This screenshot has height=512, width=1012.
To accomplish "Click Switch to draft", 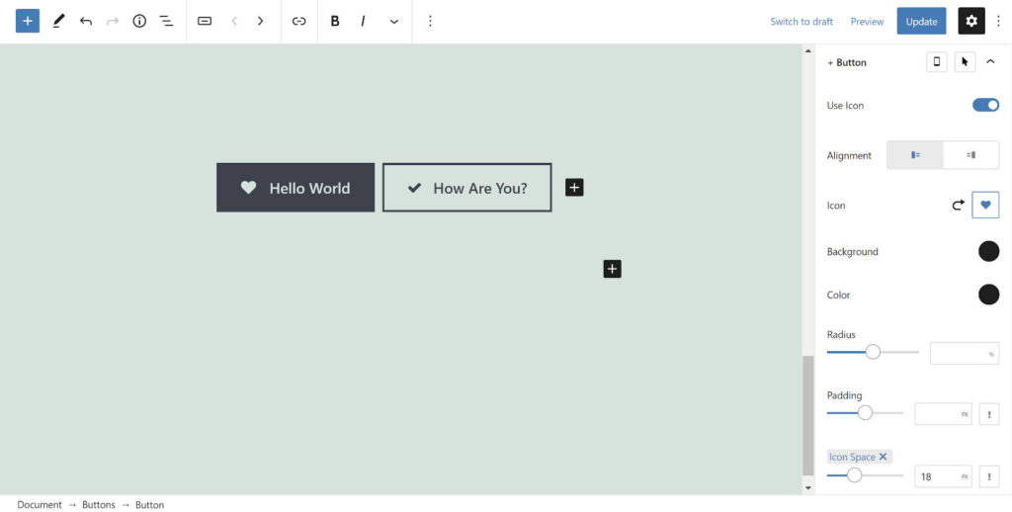I will [801, 22].
